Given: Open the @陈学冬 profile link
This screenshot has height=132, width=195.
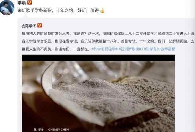Looking at the screenshot, I should pos(29,26).
